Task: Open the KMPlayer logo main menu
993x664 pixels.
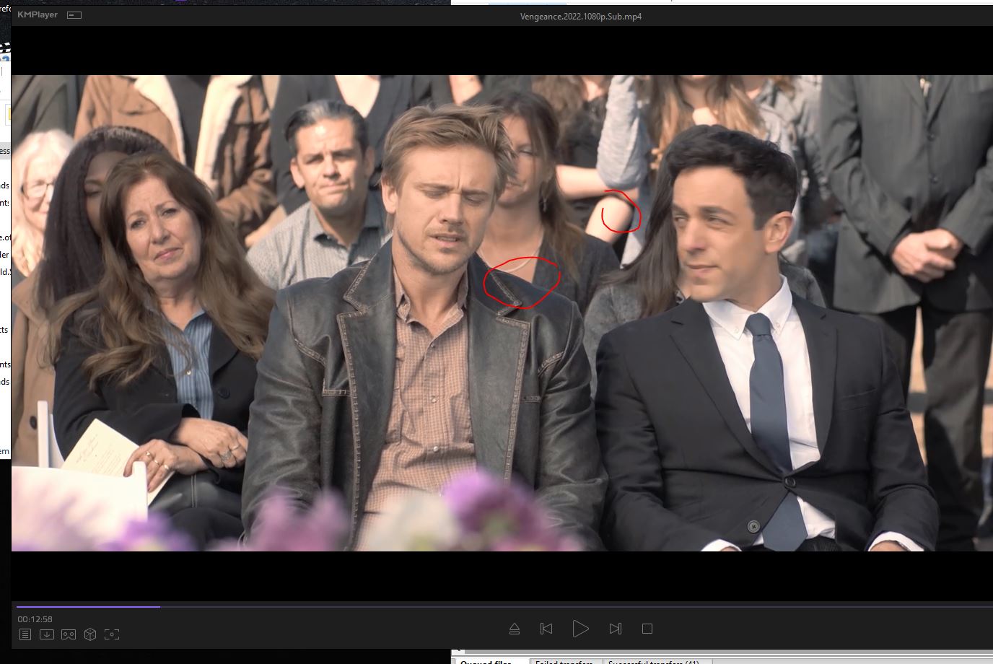Action: (x=38, y=15)
